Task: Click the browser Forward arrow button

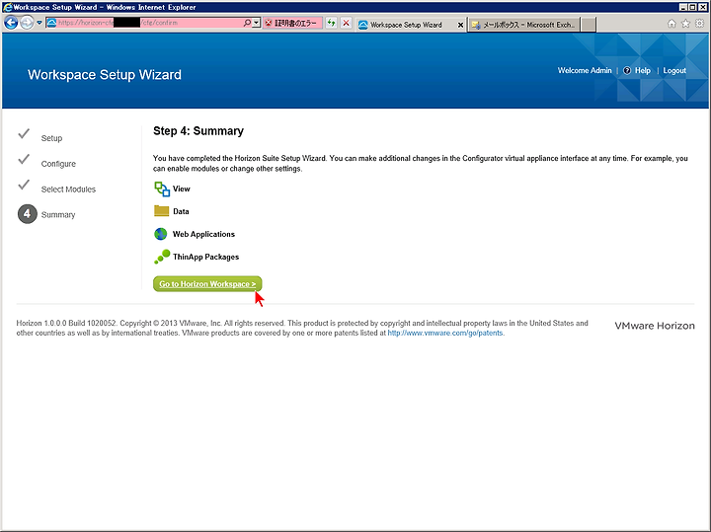Action: [27, 23]
